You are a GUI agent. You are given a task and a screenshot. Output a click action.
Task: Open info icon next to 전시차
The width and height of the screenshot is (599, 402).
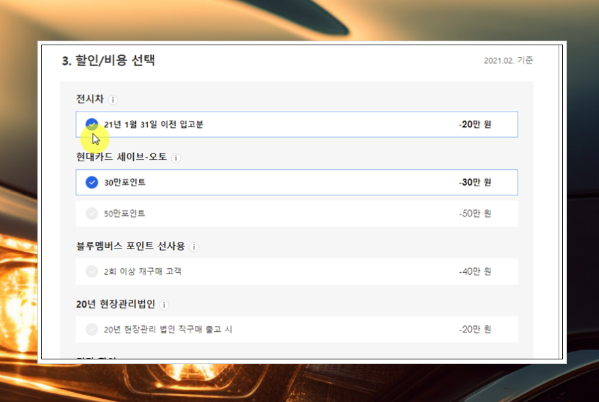113,100
